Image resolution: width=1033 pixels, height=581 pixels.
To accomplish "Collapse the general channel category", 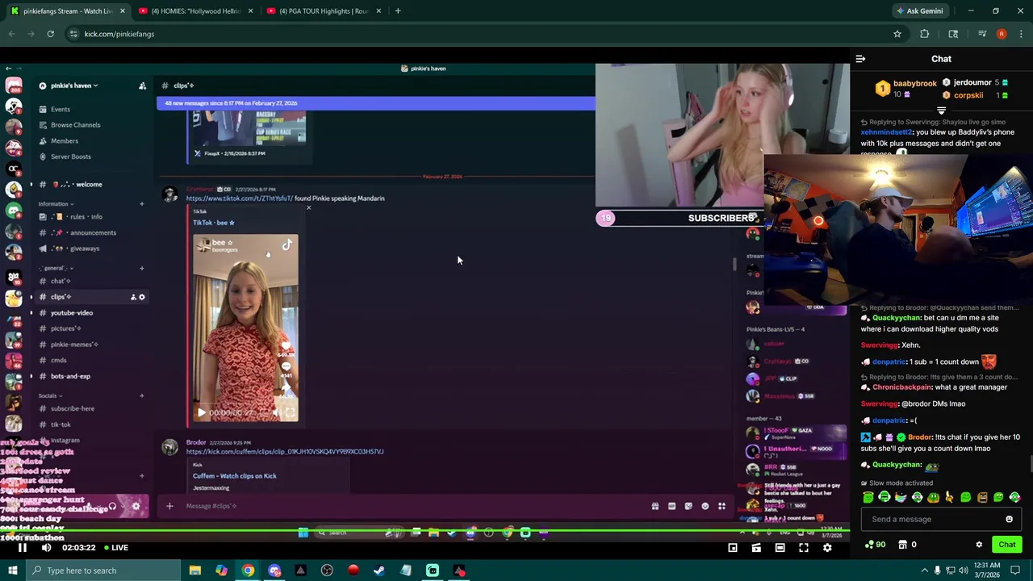I will pos(56,268).
